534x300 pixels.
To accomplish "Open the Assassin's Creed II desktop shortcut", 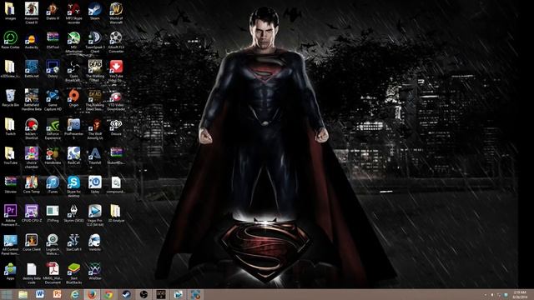I will click(x=32, y=12).
